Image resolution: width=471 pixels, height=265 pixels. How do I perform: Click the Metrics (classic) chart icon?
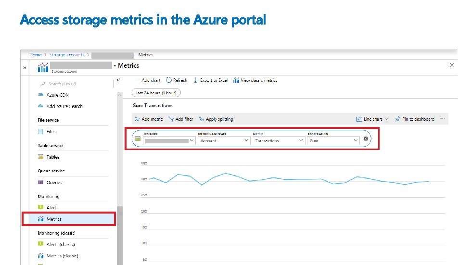40,256
